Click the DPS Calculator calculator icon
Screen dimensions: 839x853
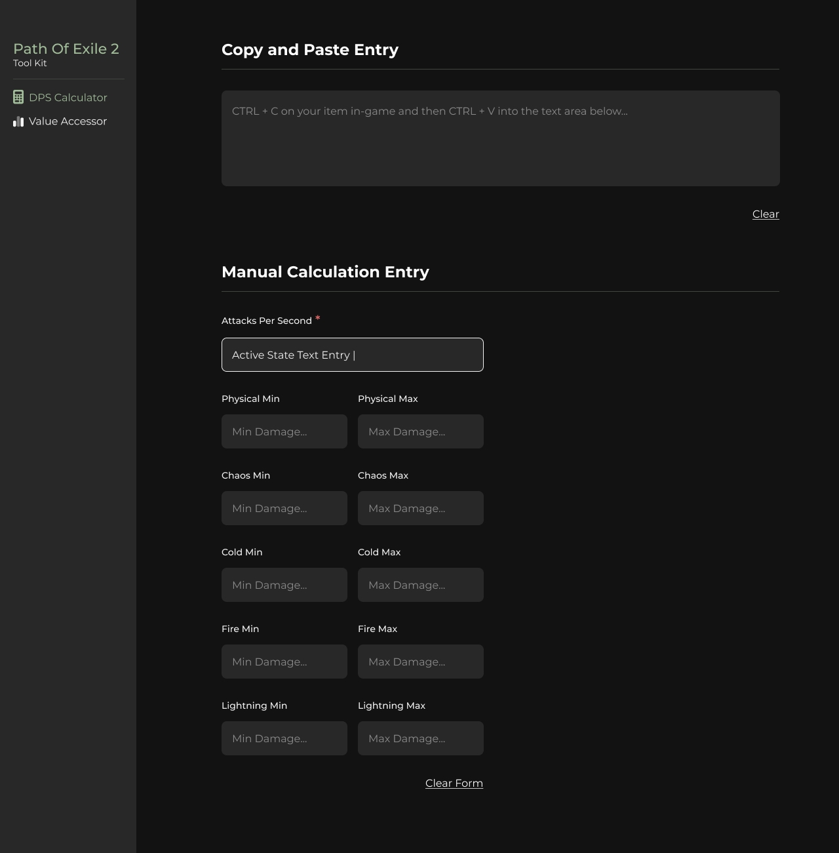pos(18,97)
